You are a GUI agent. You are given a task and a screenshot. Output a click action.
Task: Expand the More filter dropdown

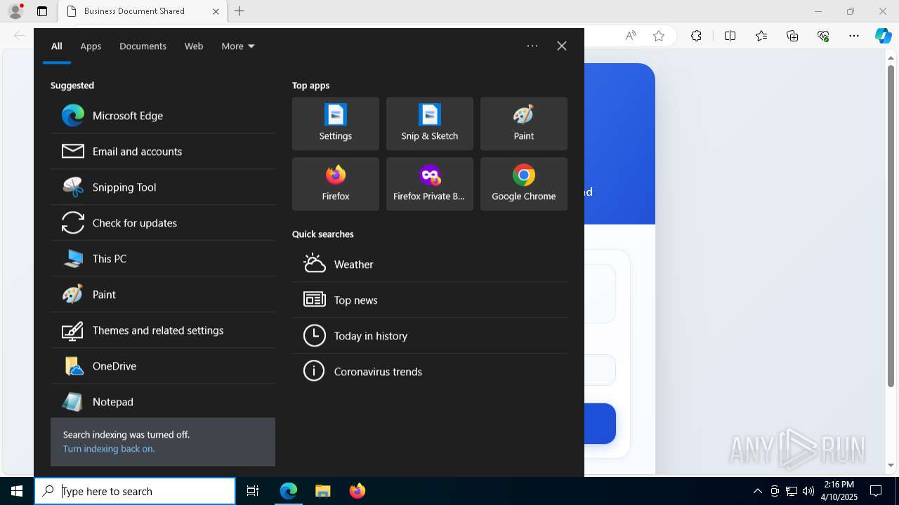[x=238, y=46]
